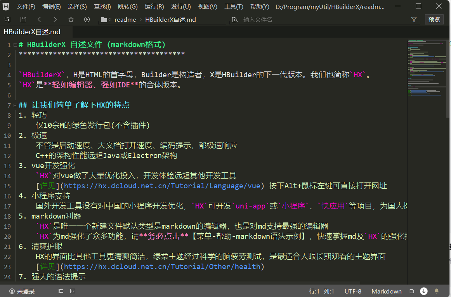The width and height of the screenshot is (451, 297).
Task: Click the document icon in status bar
Action: 411,291
